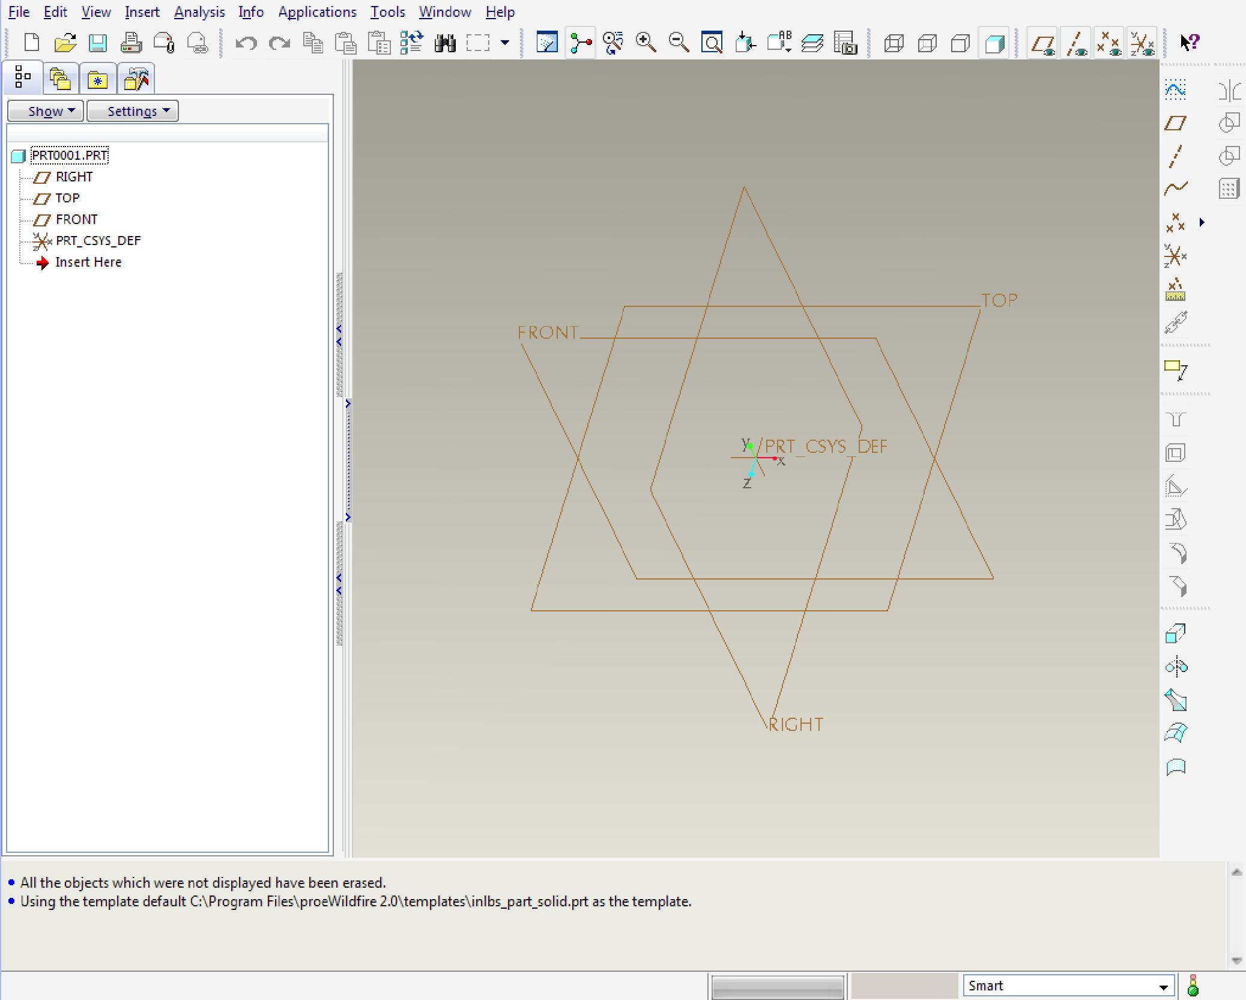
Task: Create a datum coordinate system tool
Action: 1176,256
